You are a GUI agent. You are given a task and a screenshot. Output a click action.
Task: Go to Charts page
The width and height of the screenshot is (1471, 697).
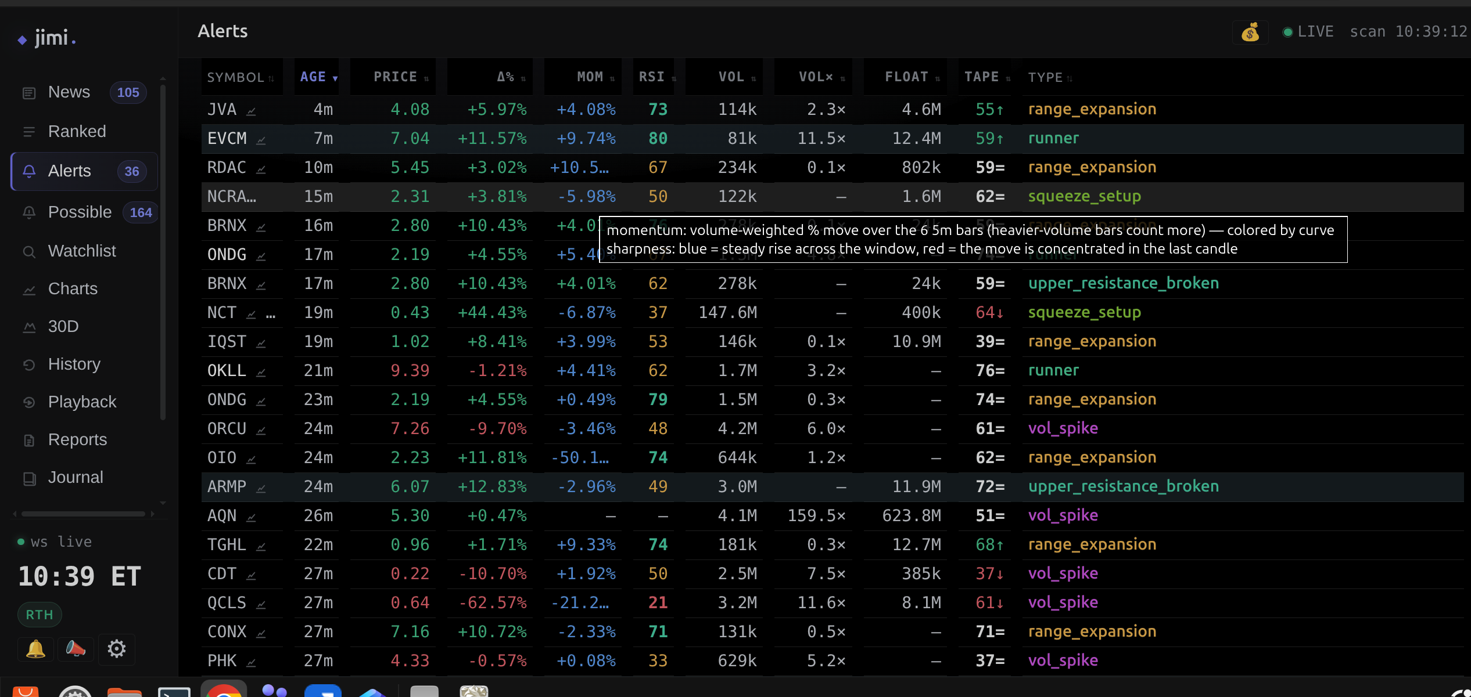click(x=84, y=289)
